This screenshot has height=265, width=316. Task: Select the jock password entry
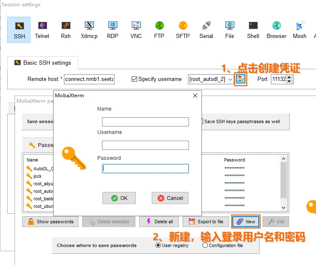pos(34,176)
